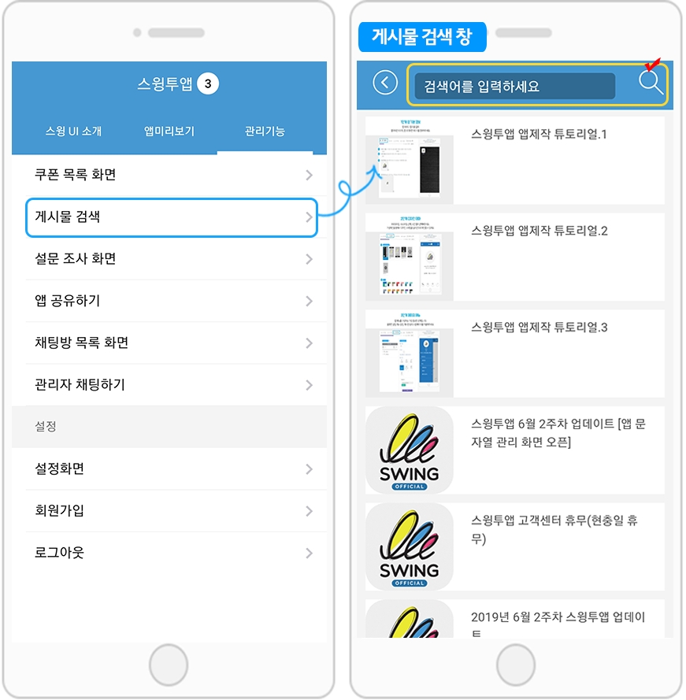Viewport: 686px width, 700px height.
Task: Switch to the 앱미리보기 tab
Action: pos(169,131)
